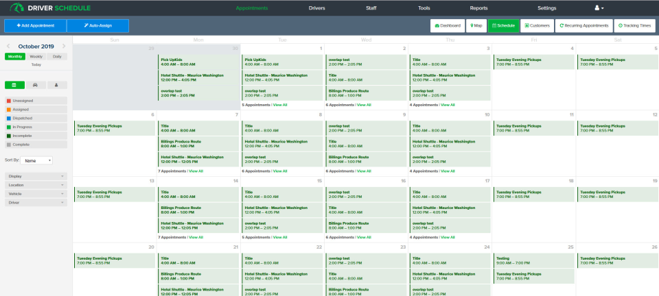
Task: Click View All for October 16
Action: [364, 237]
